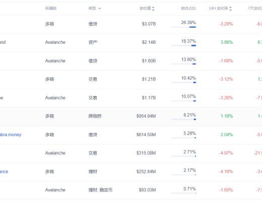Select the $252.84M locked value cell
Screen dimensions: 262x201
point(146,171)
